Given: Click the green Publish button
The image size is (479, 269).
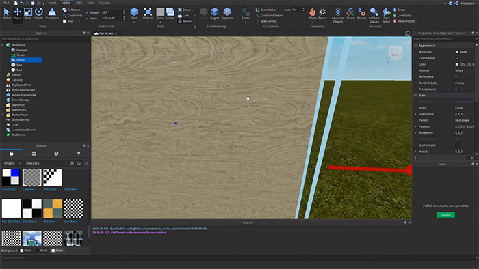Looking at the screenshot, I should coord(445,215).
